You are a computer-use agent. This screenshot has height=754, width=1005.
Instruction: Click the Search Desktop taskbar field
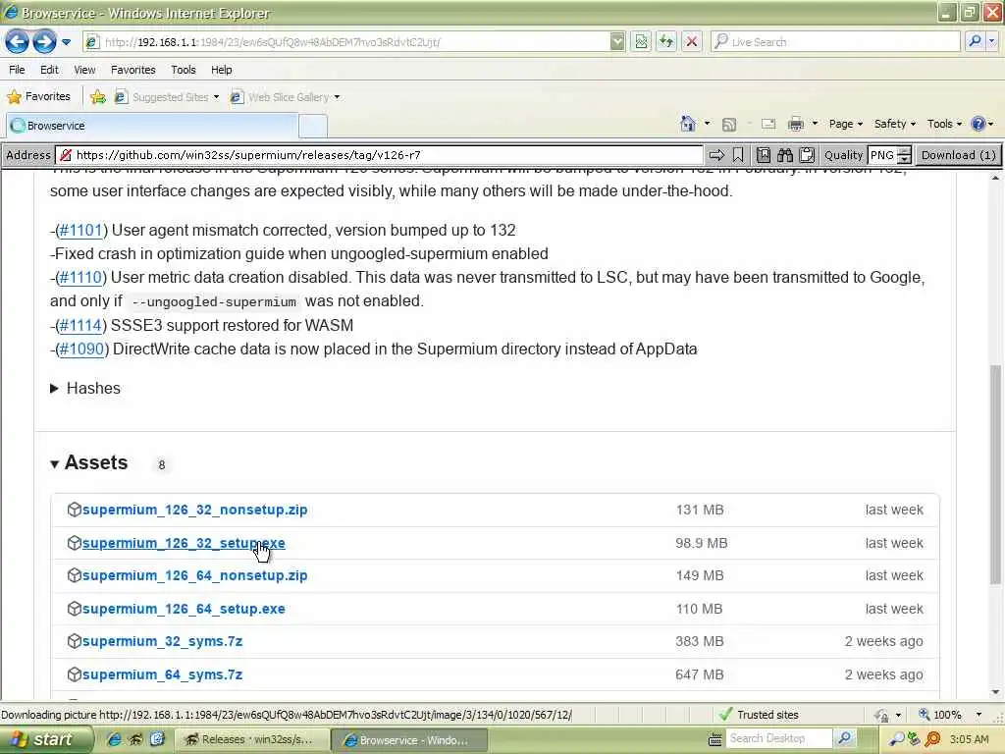778,738
